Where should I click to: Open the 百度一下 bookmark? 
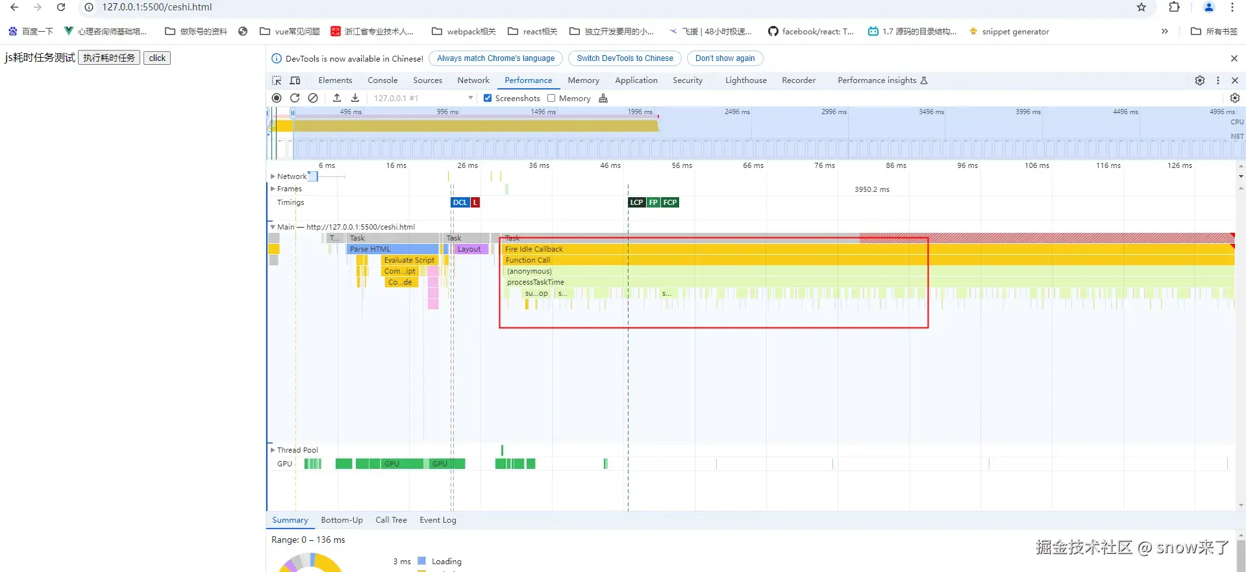point(31,31)
